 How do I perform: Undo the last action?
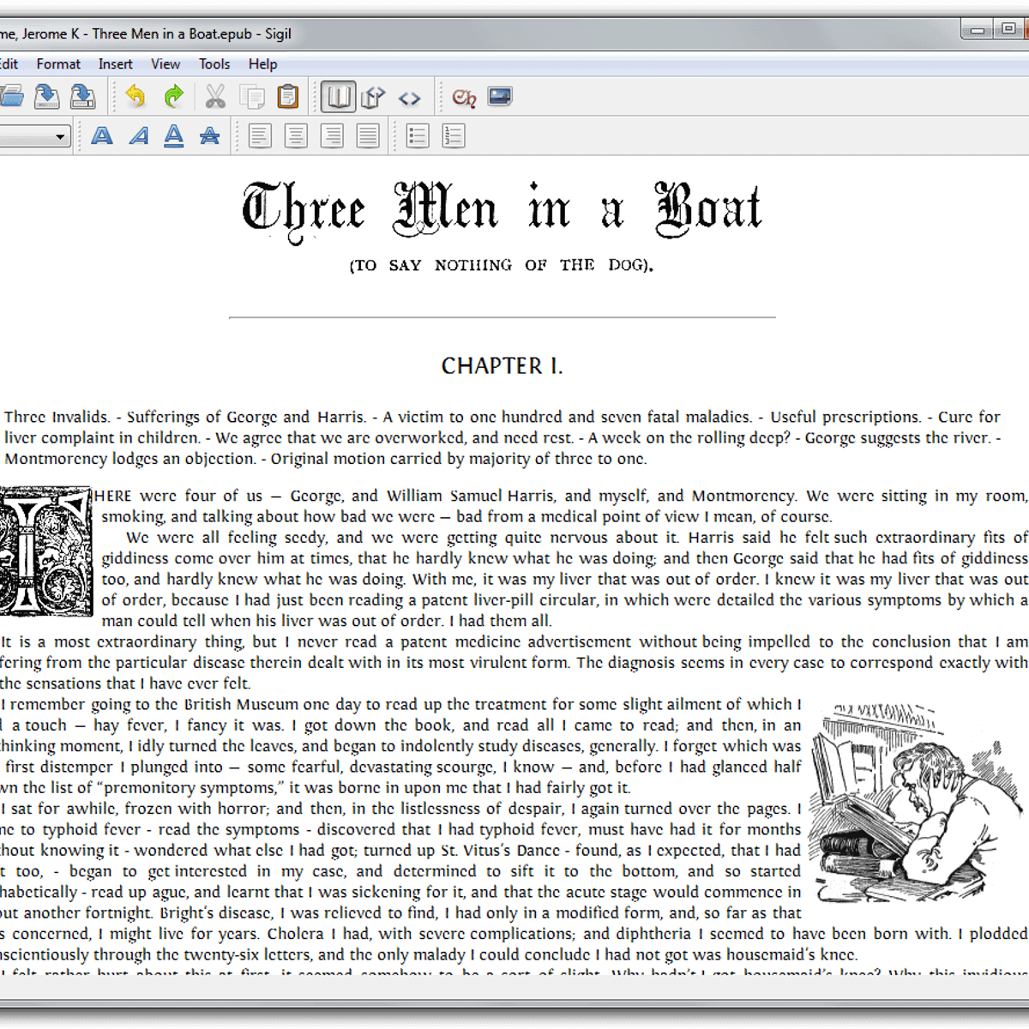[x=135, y=97]
